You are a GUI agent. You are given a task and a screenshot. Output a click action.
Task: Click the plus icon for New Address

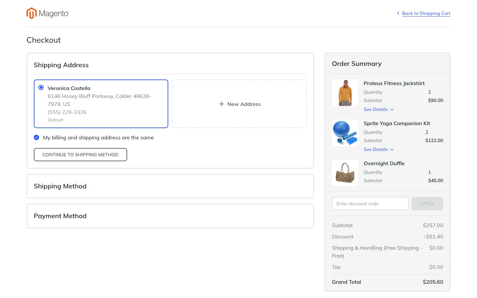pos(222,104)
